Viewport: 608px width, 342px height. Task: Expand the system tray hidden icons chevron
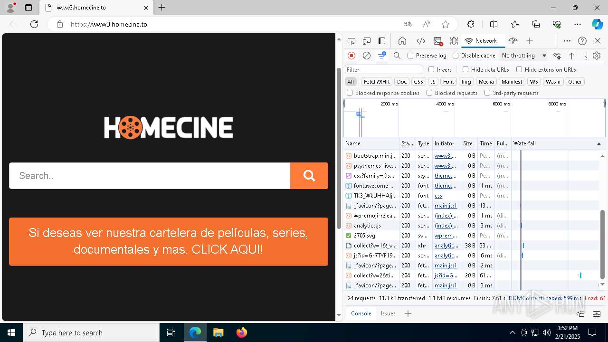(x=512, y=332)
